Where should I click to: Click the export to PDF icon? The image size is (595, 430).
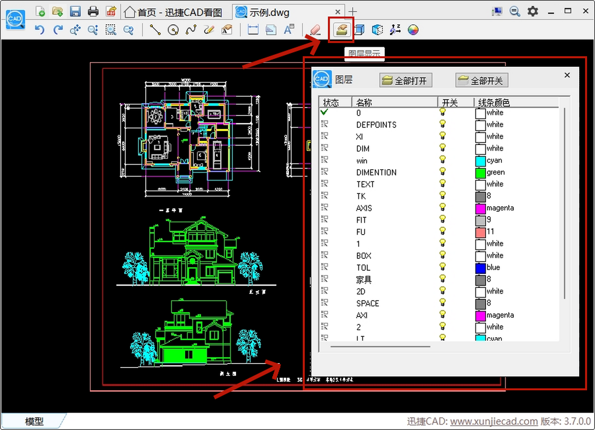click(111, 11)
